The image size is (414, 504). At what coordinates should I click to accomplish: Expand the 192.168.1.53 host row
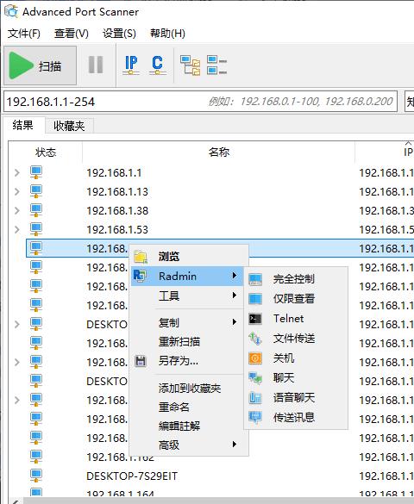tap(17, 230)
